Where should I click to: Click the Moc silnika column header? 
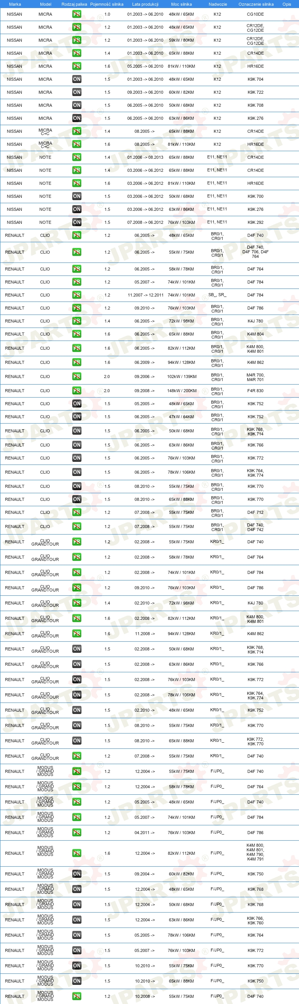pyautogui.click(x=181, y=4)
